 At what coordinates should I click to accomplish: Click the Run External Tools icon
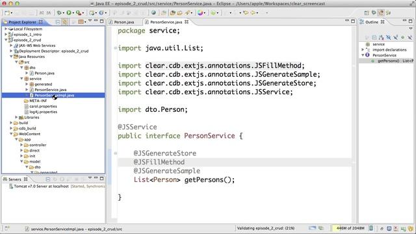point(78,13)
